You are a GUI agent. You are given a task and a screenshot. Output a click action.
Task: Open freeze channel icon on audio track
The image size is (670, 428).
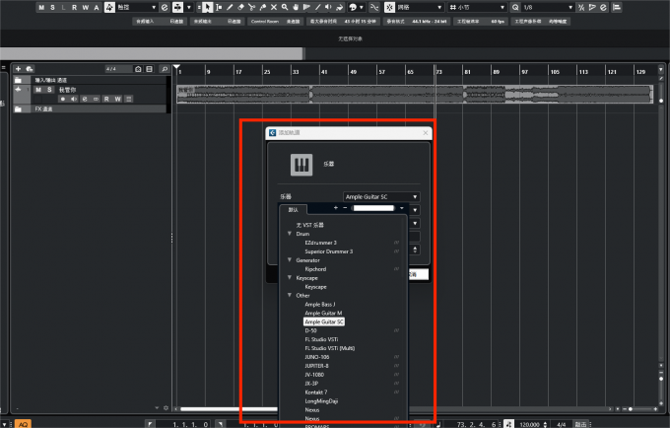pos(129,100)
